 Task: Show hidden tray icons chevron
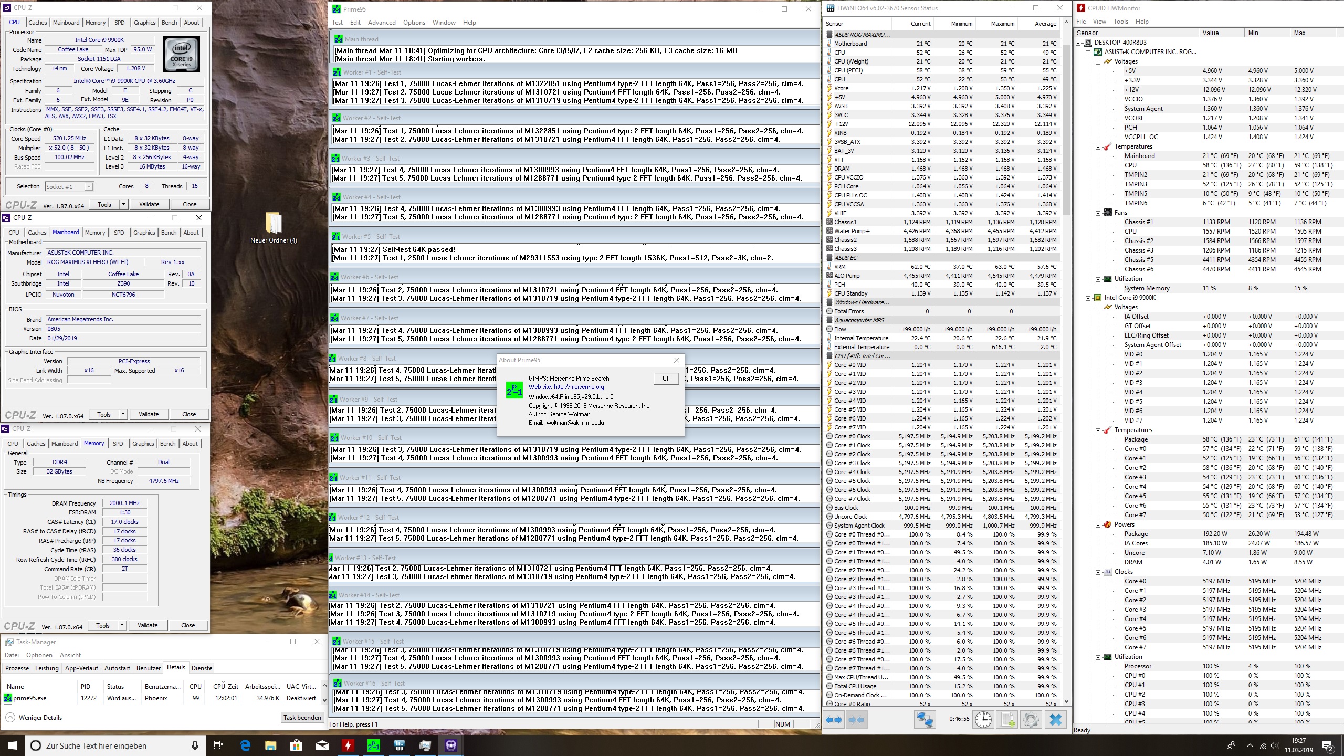tap(1249, 745)
